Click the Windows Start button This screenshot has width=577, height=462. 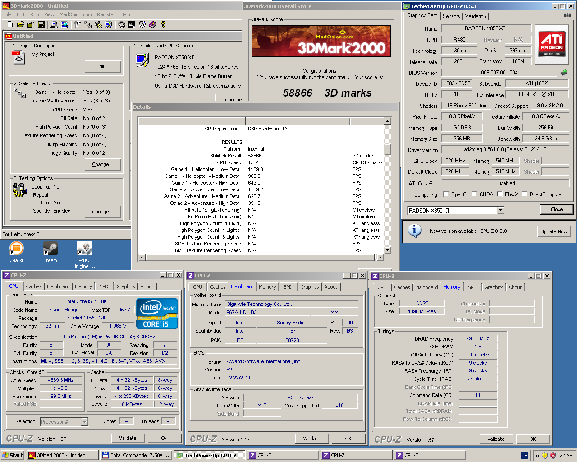[x=13, y=455]
